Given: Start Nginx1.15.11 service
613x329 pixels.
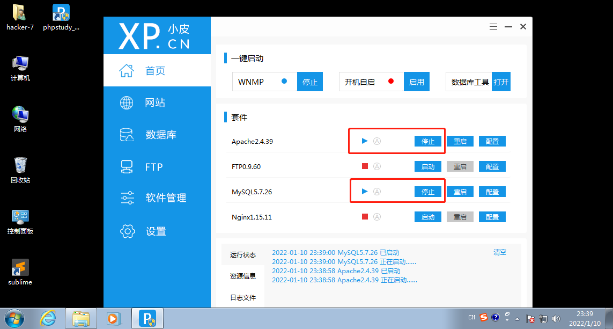Looking at the screenshot, I should pos(427,217).
